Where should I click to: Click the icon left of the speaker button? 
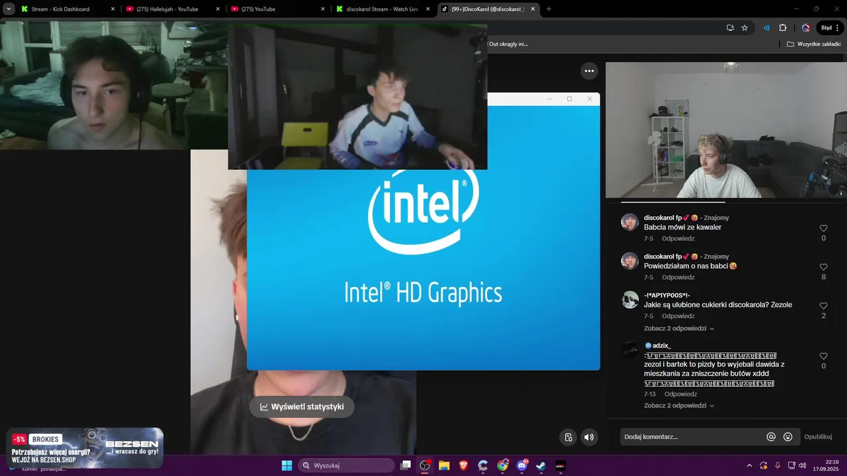(x=568, y=437)
